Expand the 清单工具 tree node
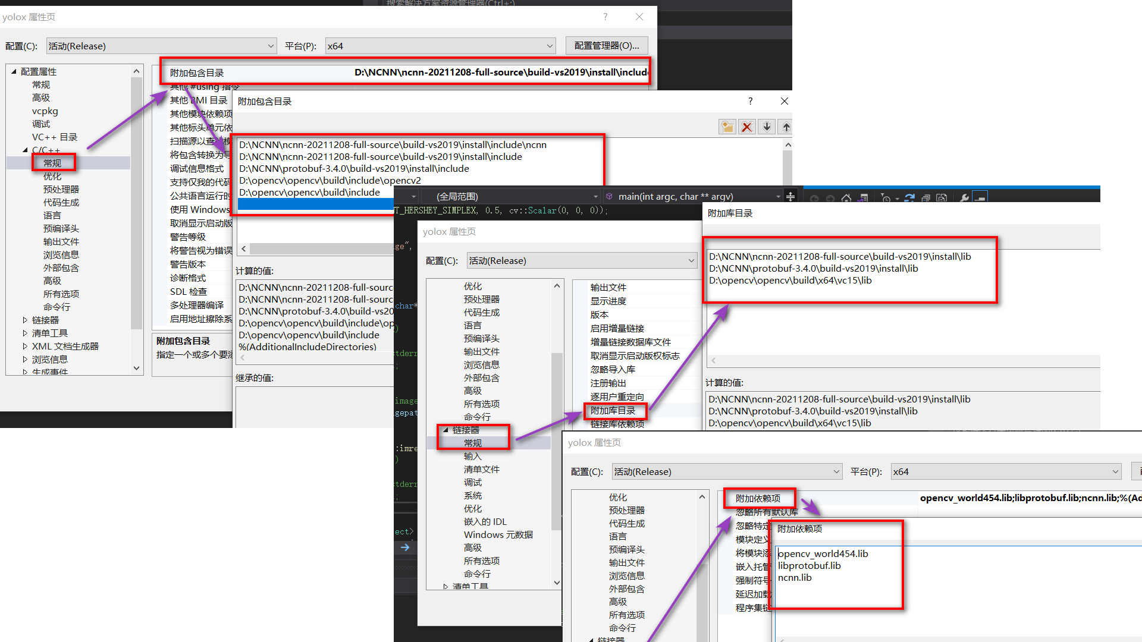 [x=25, y=333]
